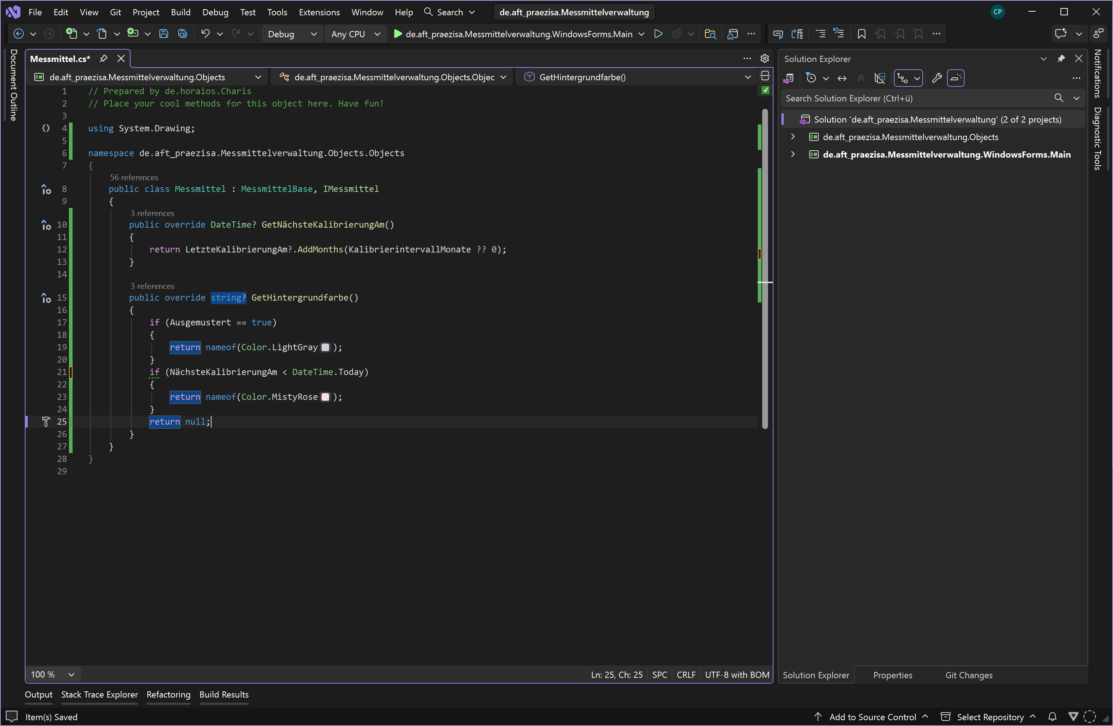
Task: Click the LightGray color swatch in code
Action: click(x=325, y=347)
